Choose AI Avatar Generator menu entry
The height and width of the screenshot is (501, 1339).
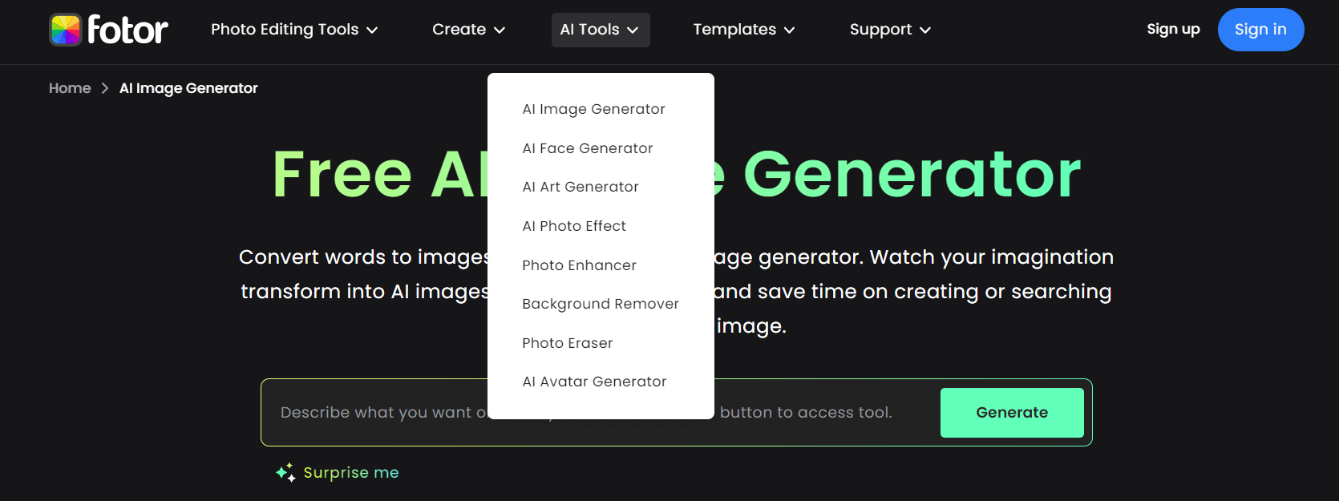[x=594, y=382]
